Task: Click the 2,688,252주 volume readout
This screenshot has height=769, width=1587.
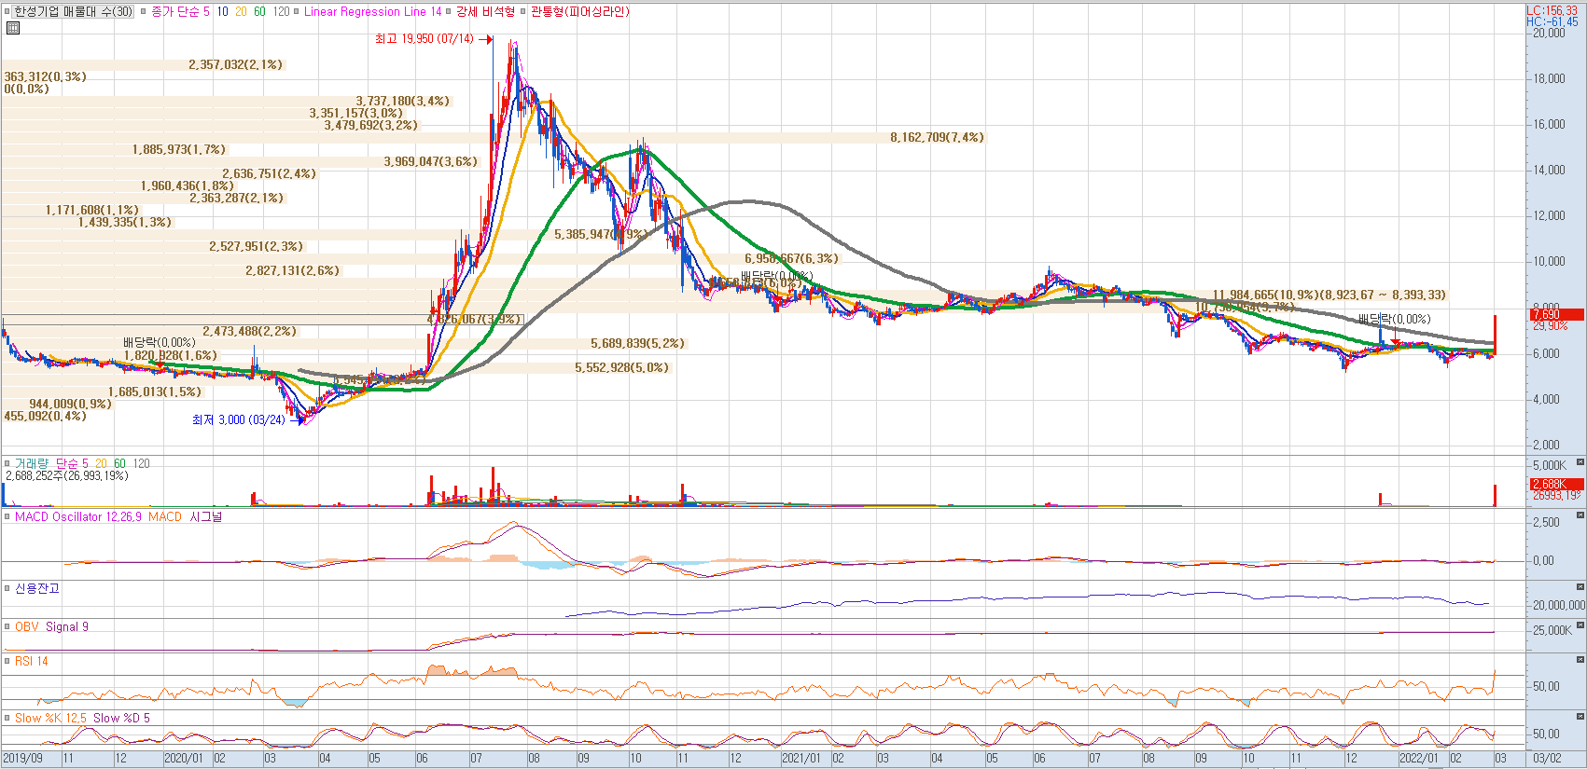Action: coord(66,476)
